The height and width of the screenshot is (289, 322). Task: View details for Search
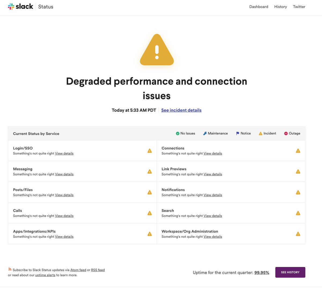213,216
